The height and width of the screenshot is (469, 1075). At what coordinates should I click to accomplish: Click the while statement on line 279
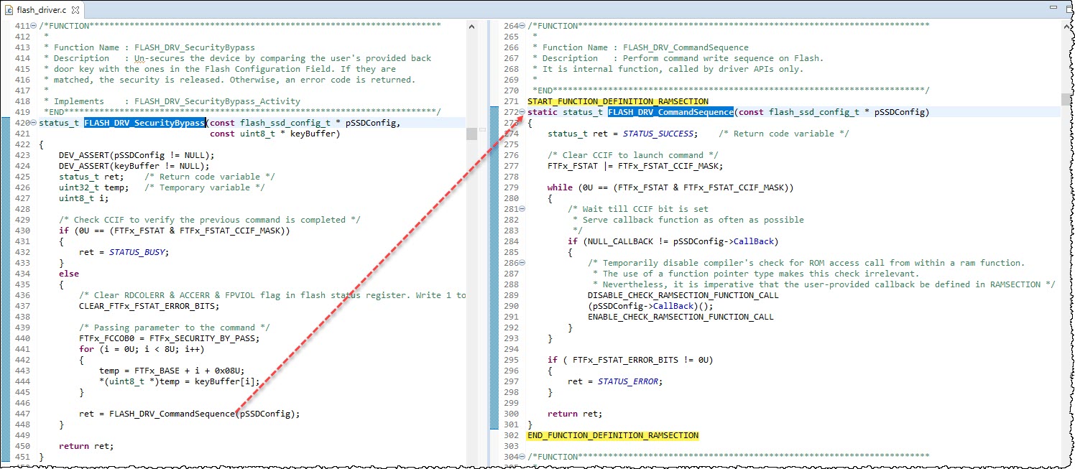tap(670, 187)
